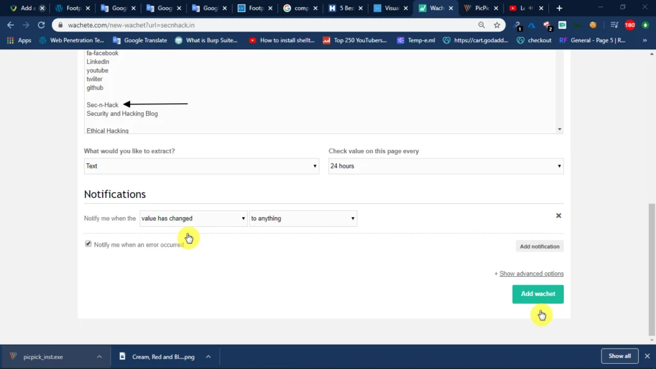The width and height of the screenshot is (656, 369).
Task: Open the 'What would you like to extract' dropdown
Action: 201,166
